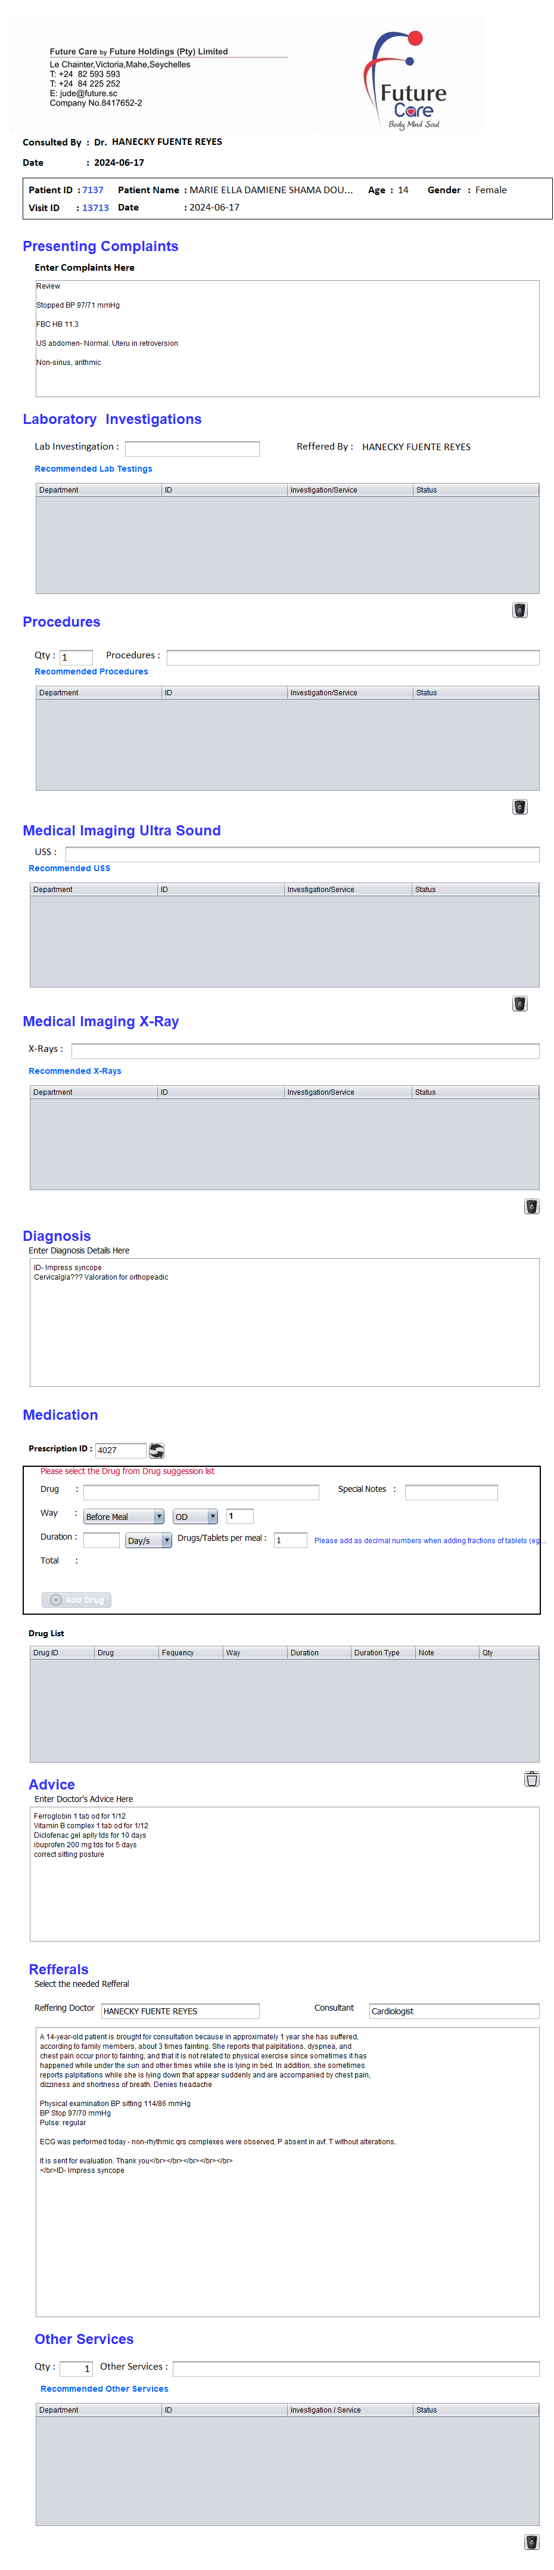Open Visit ID 13713 link
This screenshot has height=2570, width=554.
pos(96,208)
